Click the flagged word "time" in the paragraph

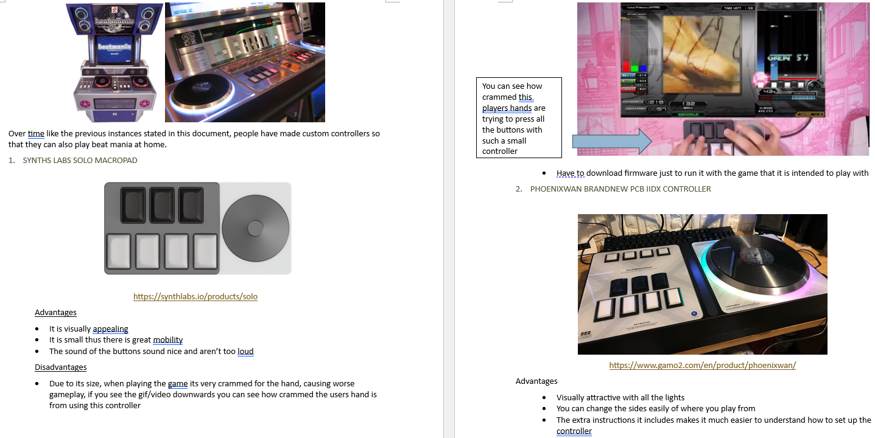pyautogui.click(x=36, y=134)
